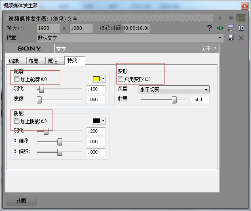The height and width of the screenshot is (211, 251).
Task: Enable the 加上阴影 checkbox
Action: point(17,121)
